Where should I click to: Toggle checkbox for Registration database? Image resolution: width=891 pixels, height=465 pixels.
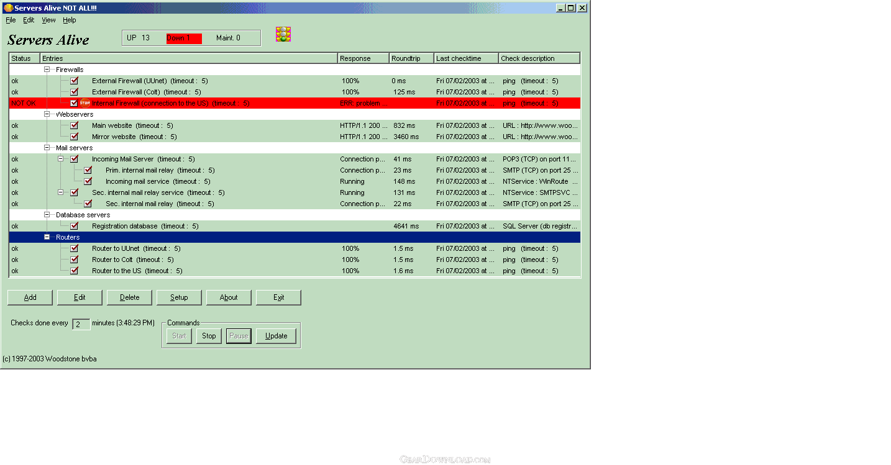coord(74,226)
